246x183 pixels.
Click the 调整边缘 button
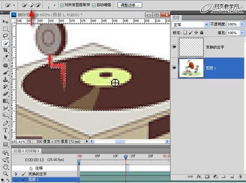click(130, 5)
